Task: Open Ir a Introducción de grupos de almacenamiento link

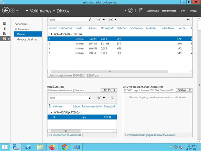Action: [150, 135]
